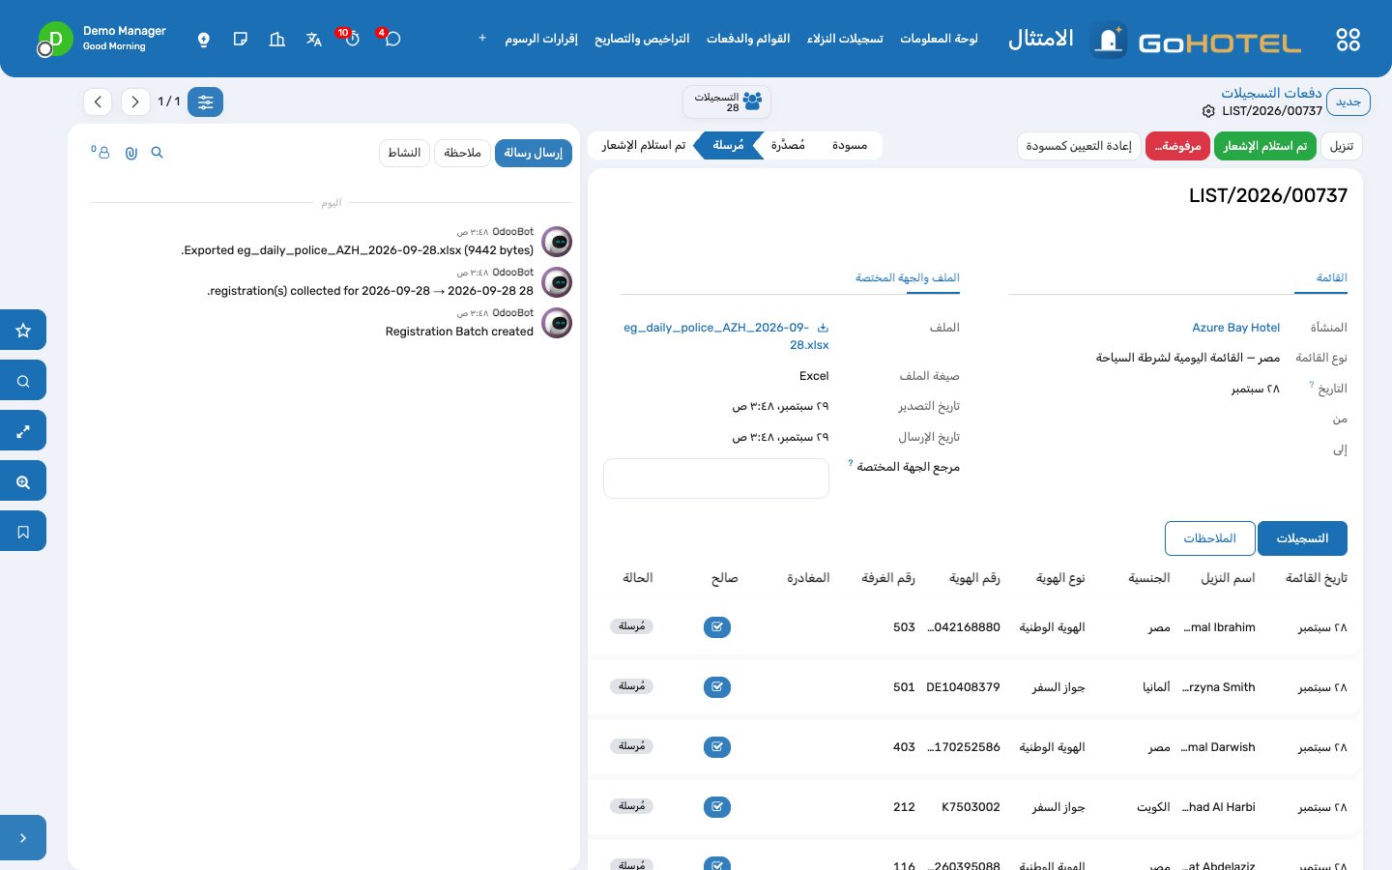Click the search side panel button
The height and width of the screenshot is (870, 1392).
pos(23,380)
